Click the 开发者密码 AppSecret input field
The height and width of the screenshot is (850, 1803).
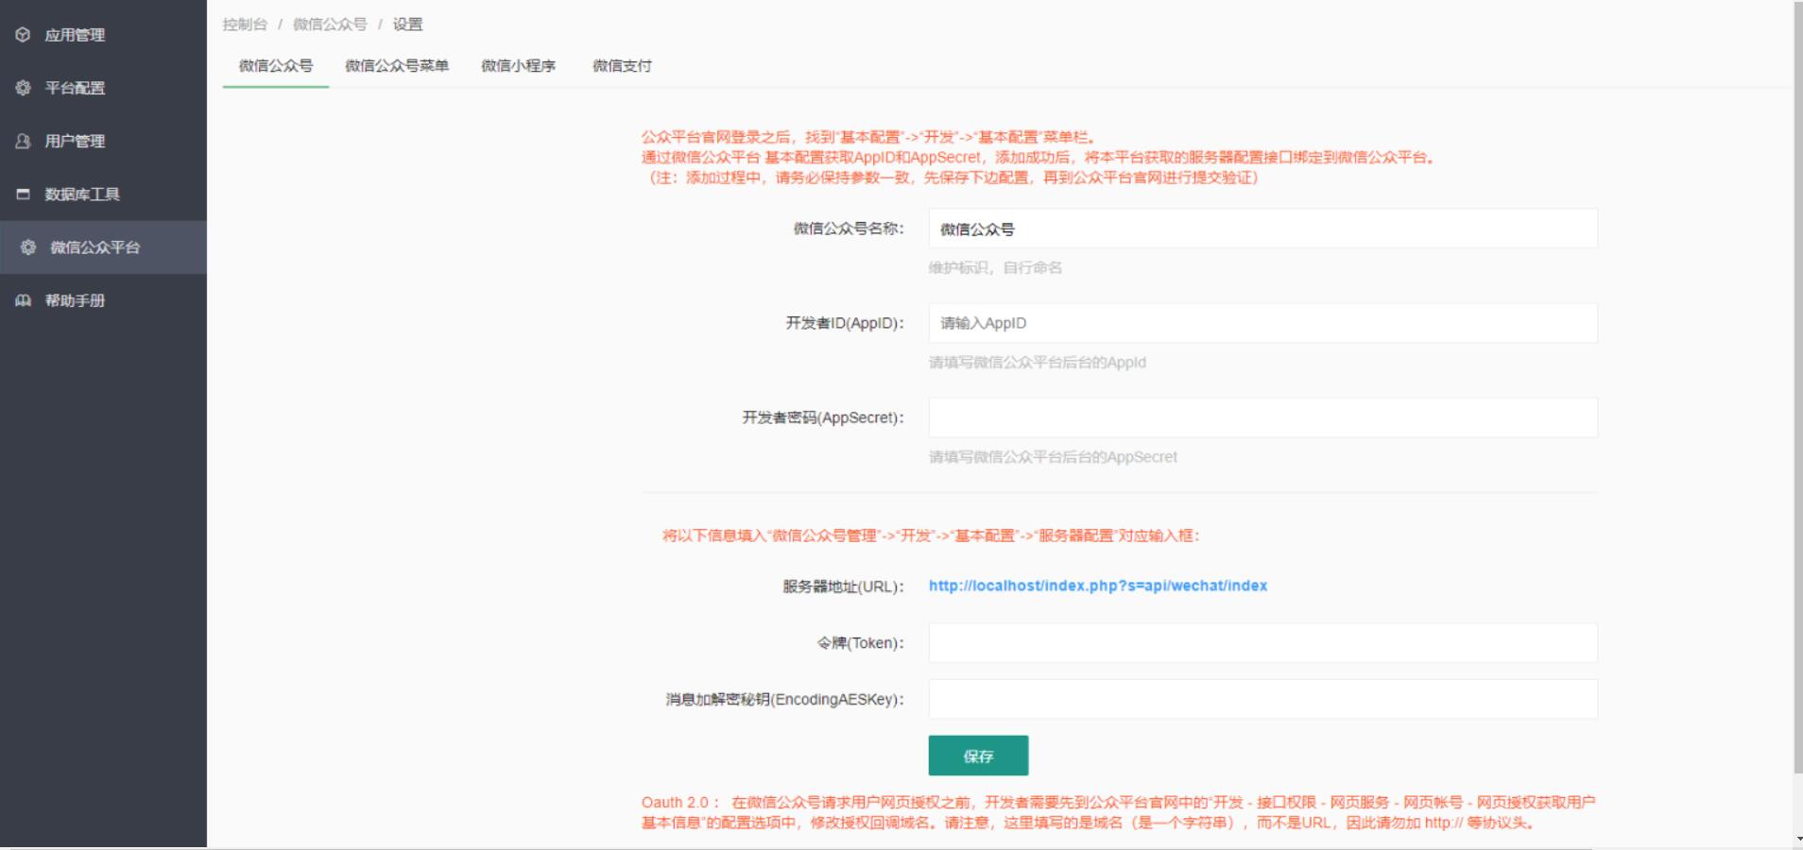[1262, 417]
